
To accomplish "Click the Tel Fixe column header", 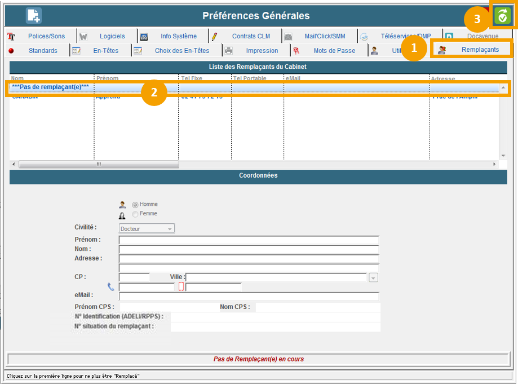I will click(x=192, y=78).
